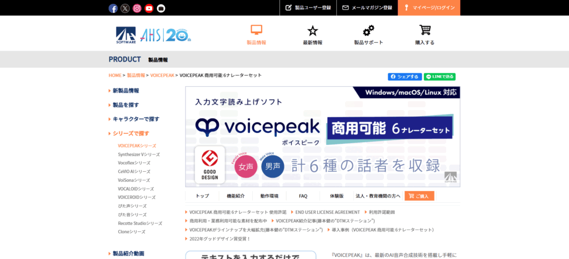
Task: Share page with Facebook シェアする button
Action: pyautogui.click(x=405, y=77)
